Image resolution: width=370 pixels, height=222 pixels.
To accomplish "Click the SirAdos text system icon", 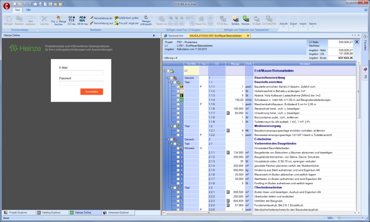I will click(235, 21).
